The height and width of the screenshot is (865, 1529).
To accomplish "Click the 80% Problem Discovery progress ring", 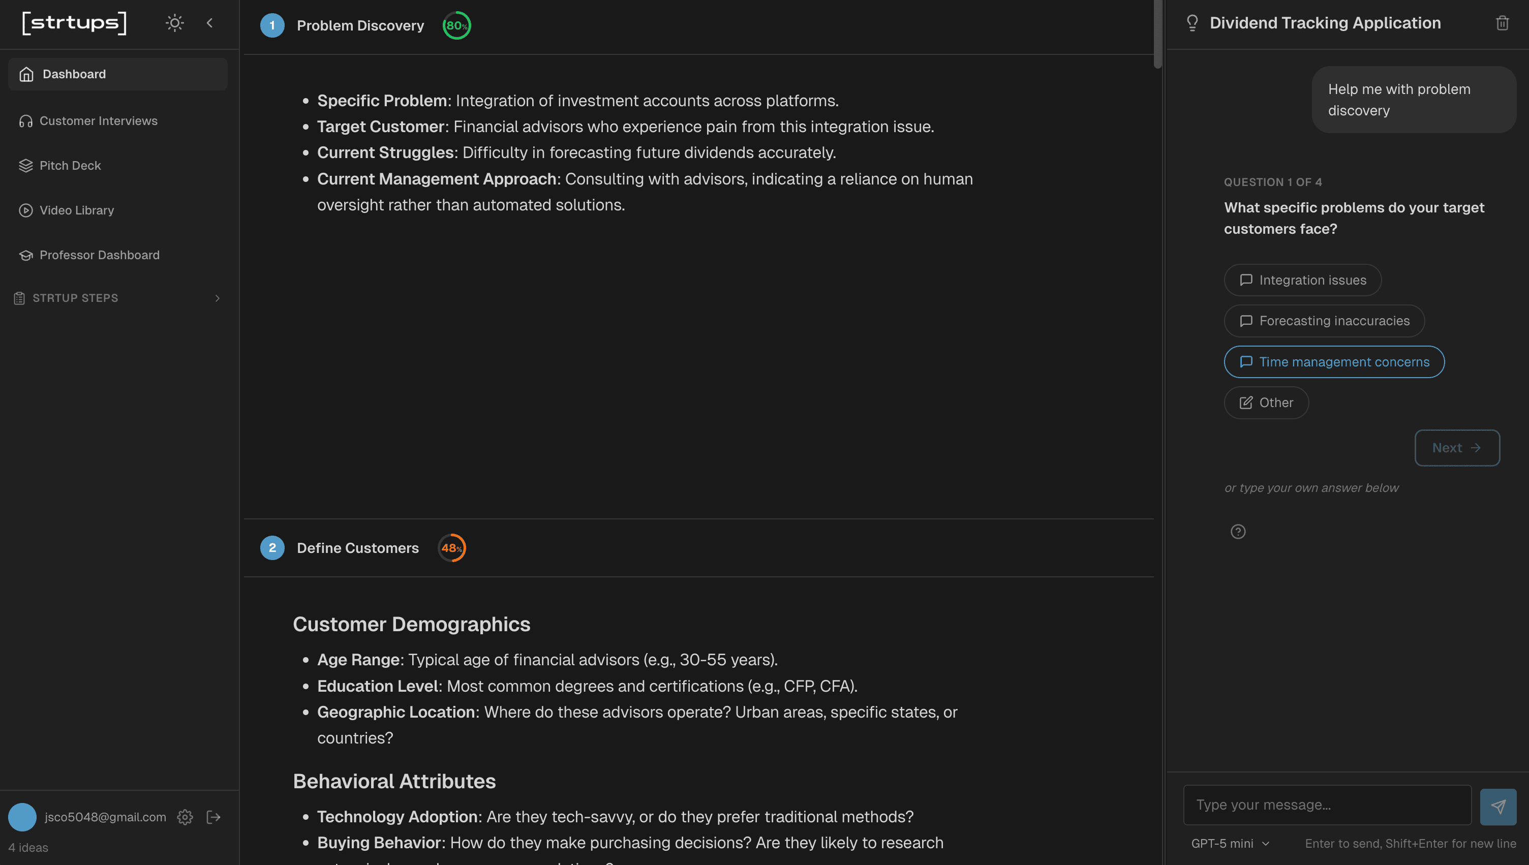I will (x=456, y=25).
